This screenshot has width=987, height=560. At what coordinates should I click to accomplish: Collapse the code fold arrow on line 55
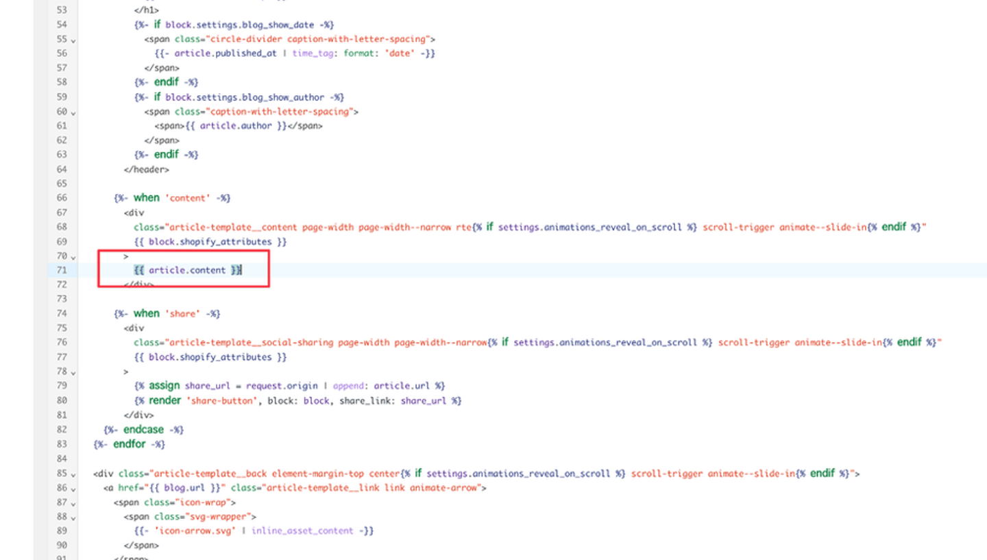(x=73, y=40)
